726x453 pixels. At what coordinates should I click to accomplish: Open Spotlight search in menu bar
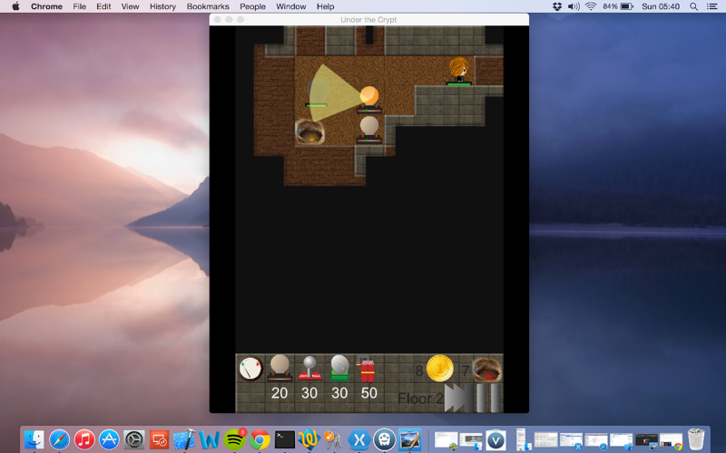[x=693, y=6]
